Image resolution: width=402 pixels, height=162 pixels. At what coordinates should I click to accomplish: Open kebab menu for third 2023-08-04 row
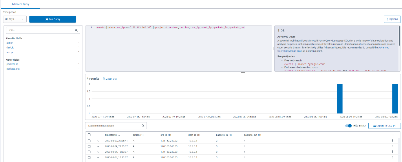[x=393, y=152]
